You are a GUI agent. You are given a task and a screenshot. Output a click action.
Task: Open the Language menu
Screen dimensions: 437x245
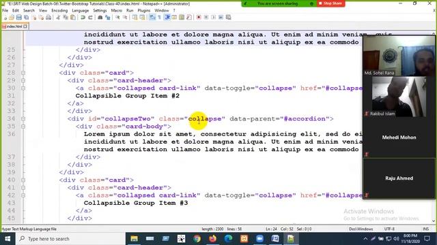pos(81,10)
